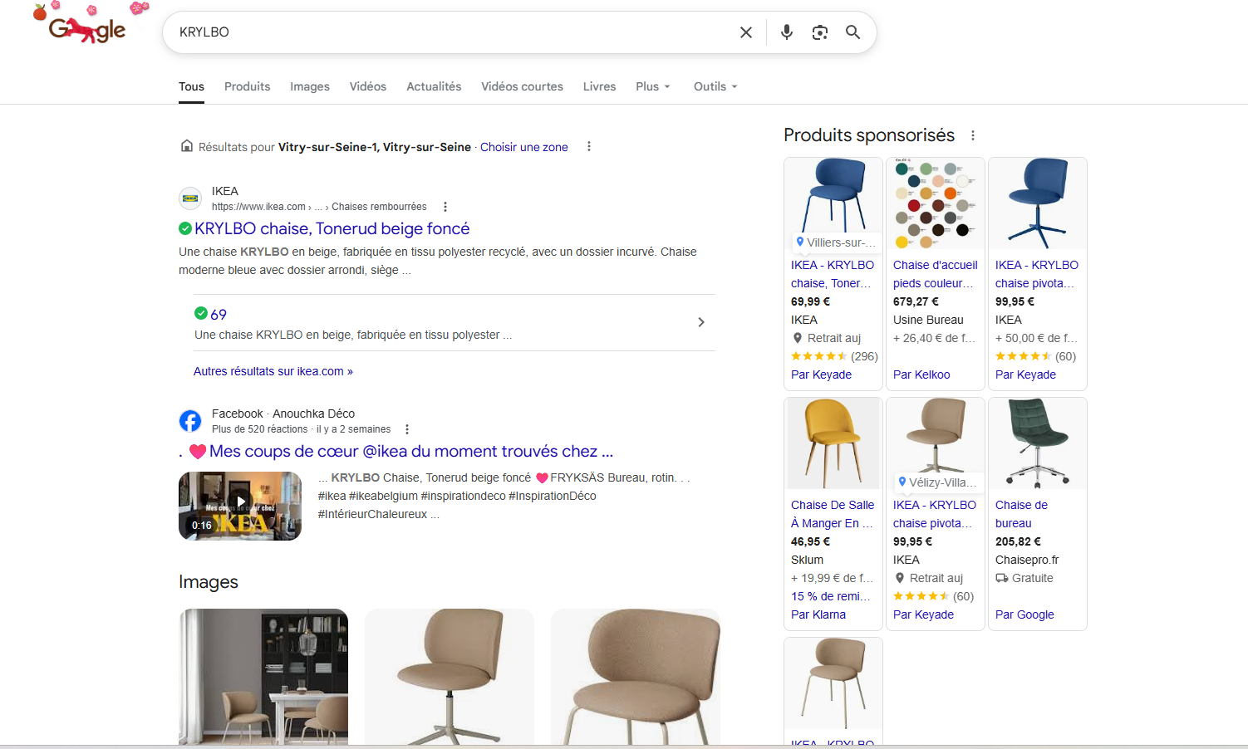Start voice search with microphone icon
This screenshot has width=1248, height=749.
coord(786,32)
